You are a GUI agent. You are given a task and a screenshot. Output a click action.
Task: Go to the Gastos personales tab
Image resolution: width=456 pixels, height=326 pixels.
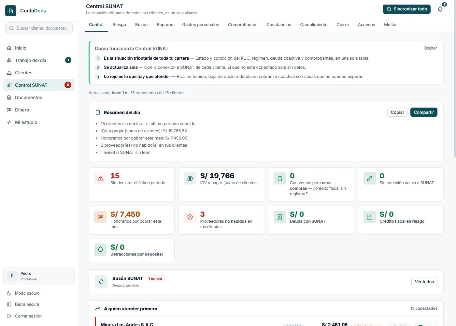click(x=201, y=25)
